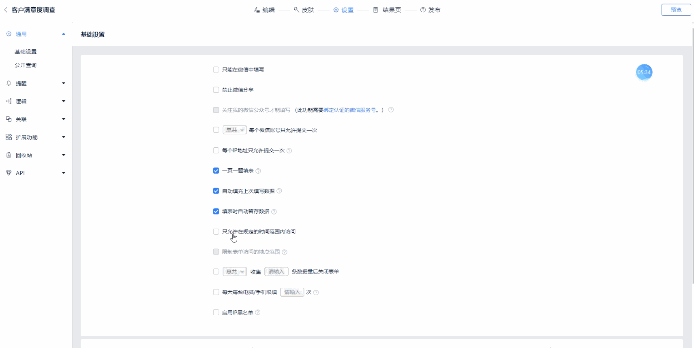694x348 pixels.
Task: Open the 绑定认证的微信服务号 link
Action: coord(349,110)
